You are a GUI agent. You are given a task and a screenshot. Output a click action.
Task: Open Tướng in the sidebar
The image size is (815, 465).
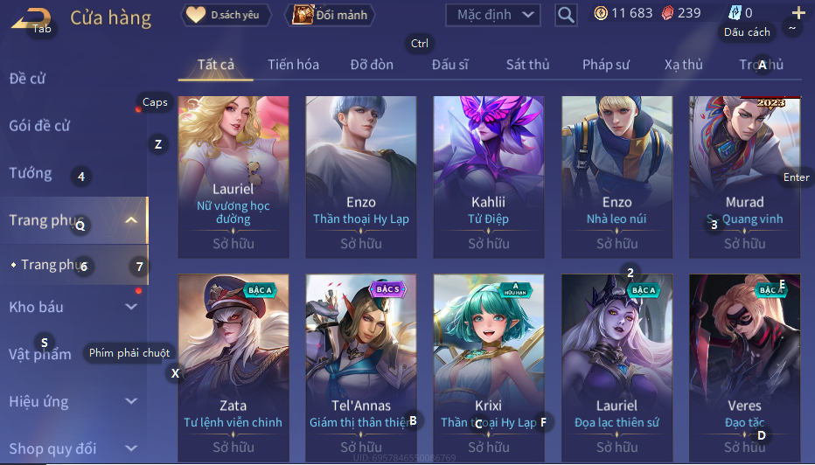[x=31, y=173]
